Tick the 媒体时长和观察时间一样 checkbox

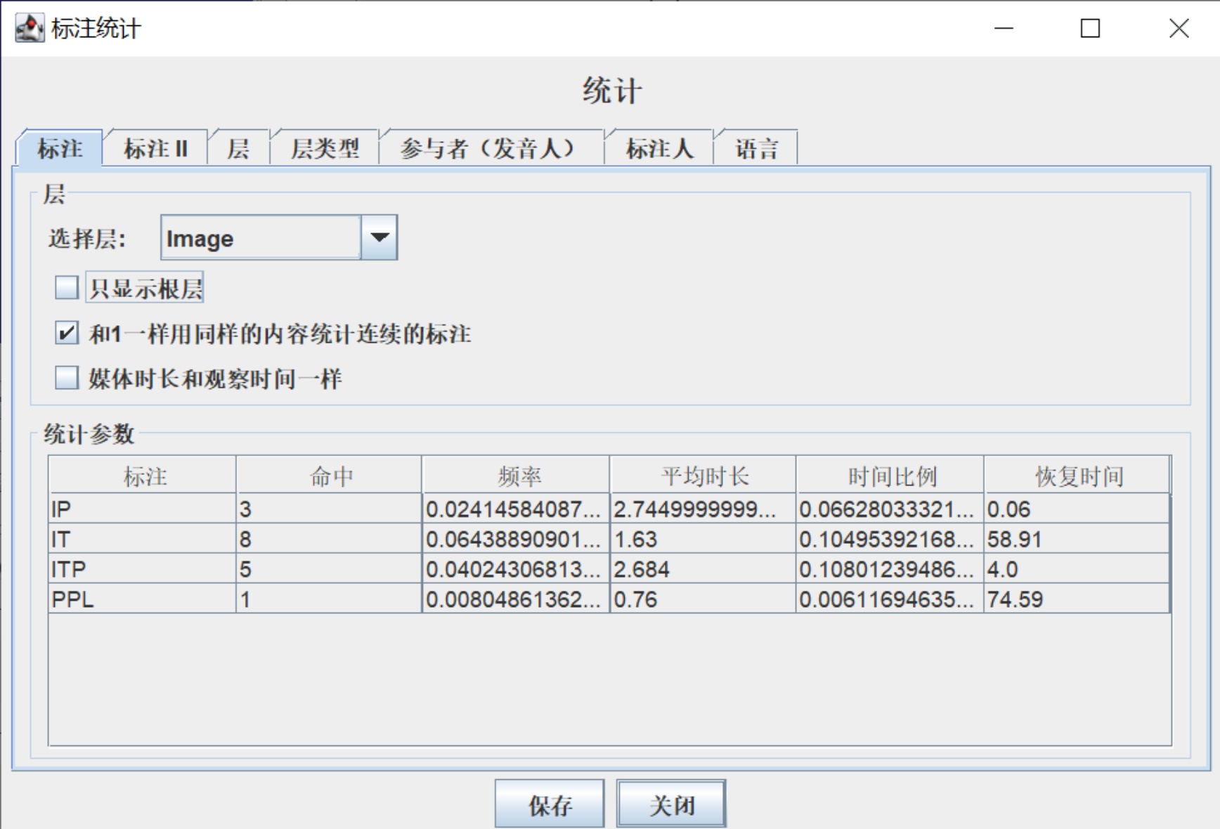(67, 378)
